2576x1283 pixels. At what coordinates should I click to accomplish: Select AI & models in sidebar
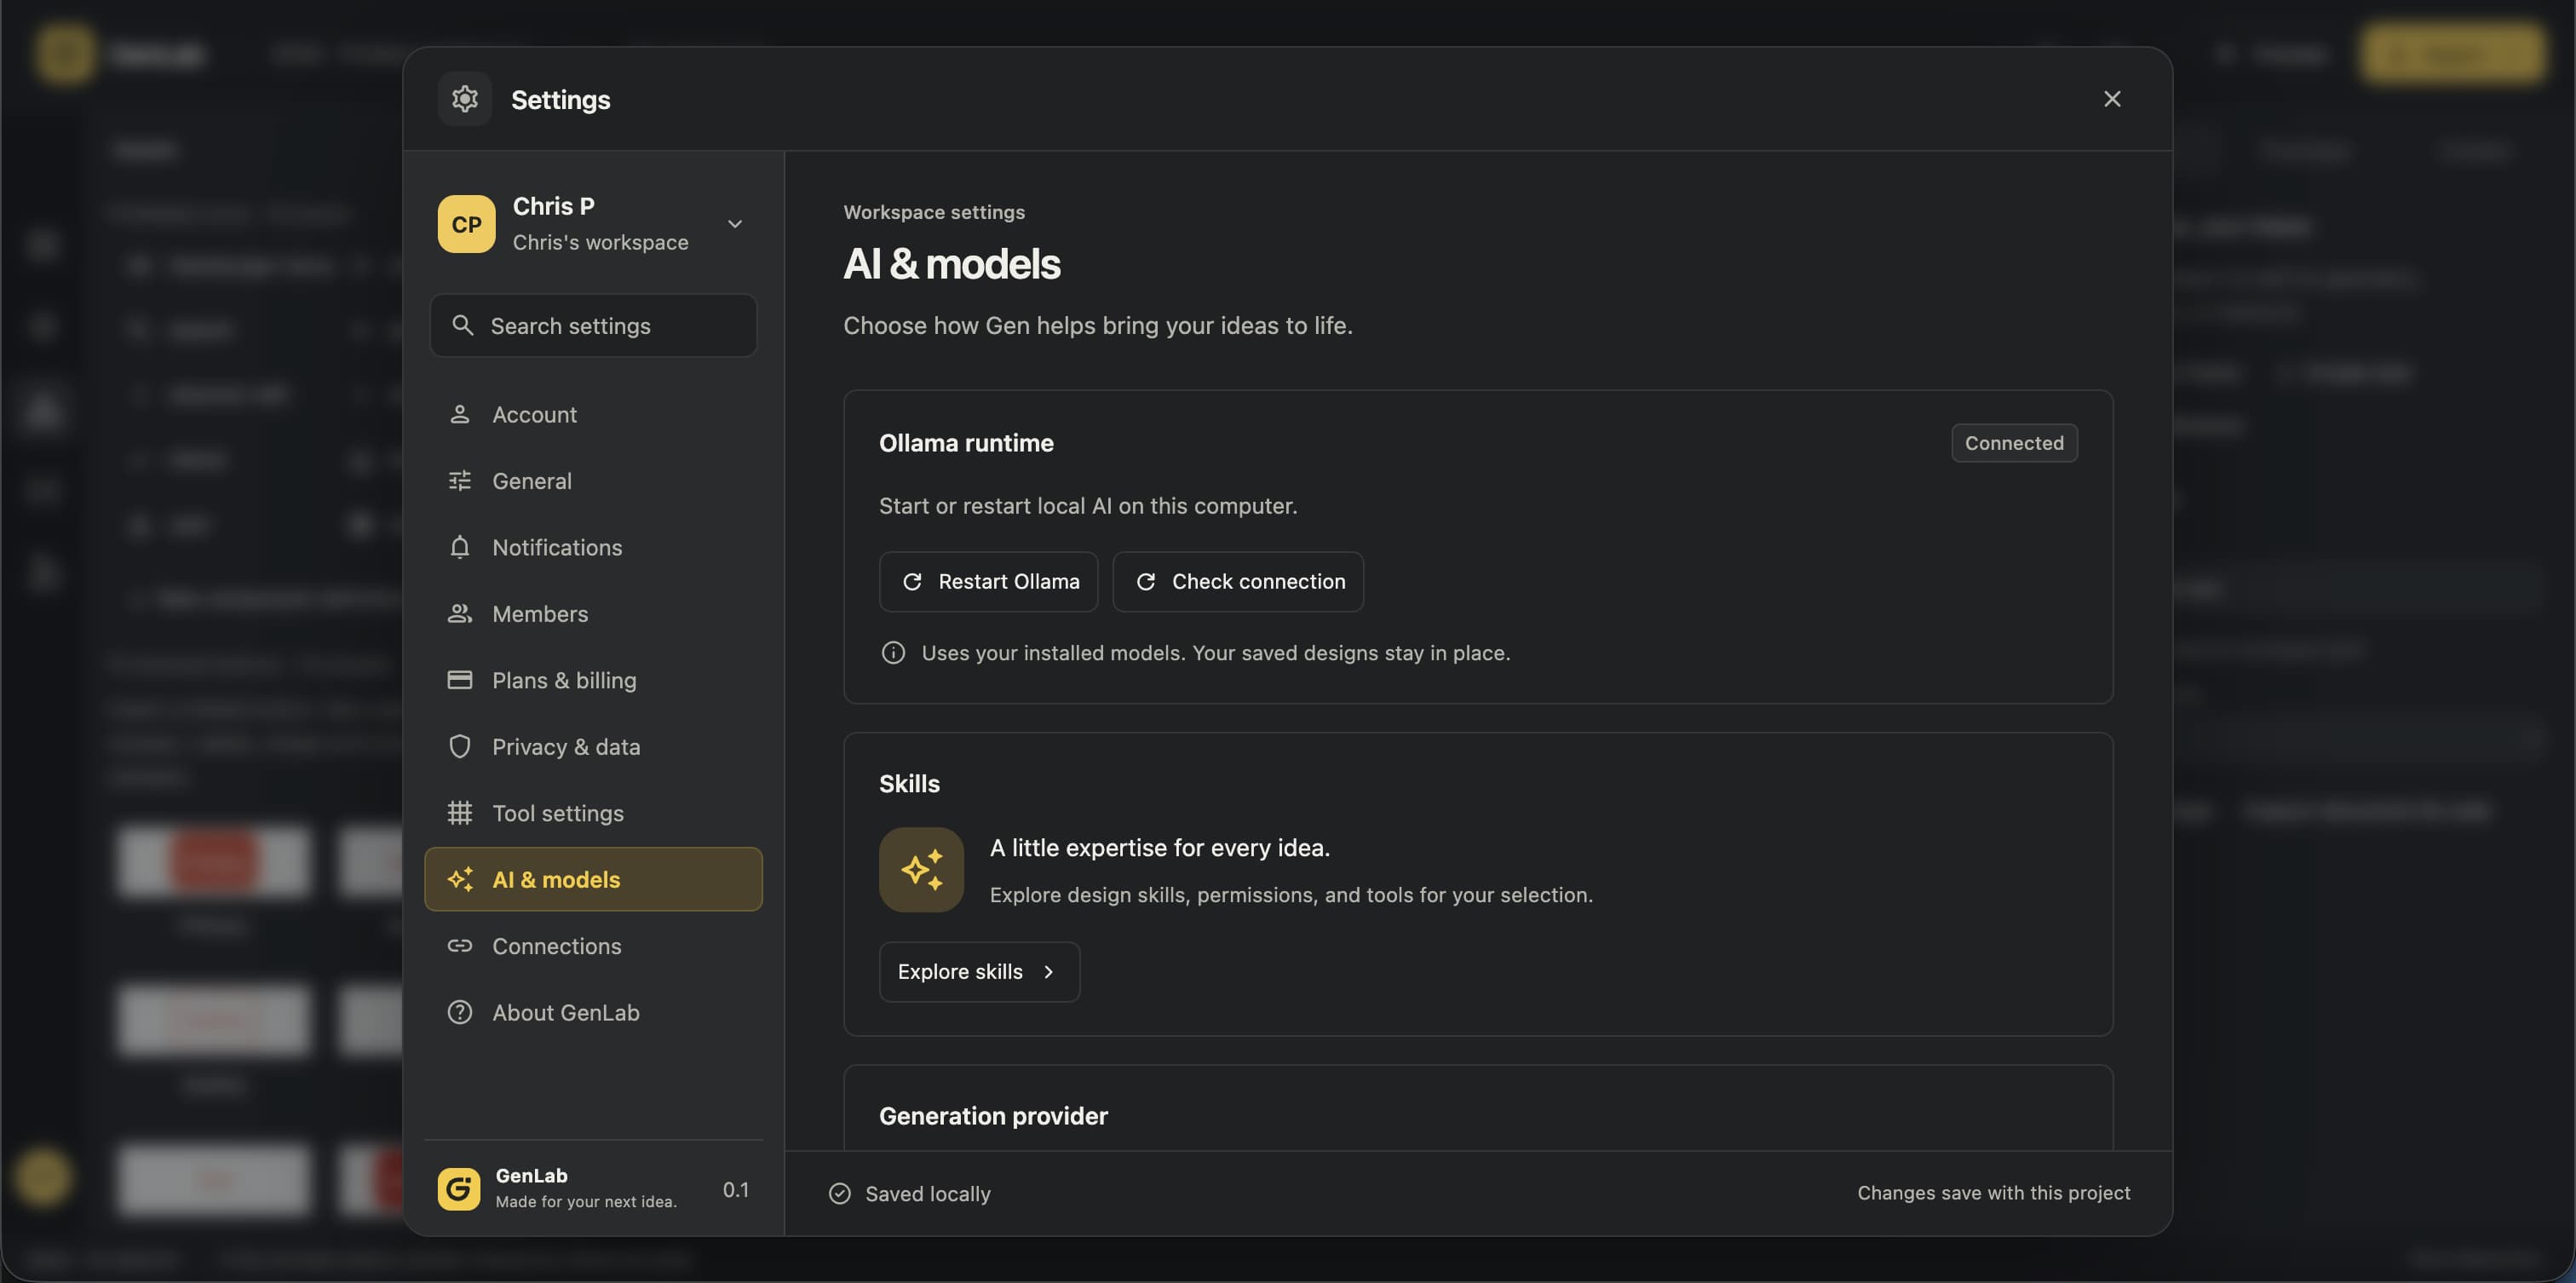click(x=593, y=879)
